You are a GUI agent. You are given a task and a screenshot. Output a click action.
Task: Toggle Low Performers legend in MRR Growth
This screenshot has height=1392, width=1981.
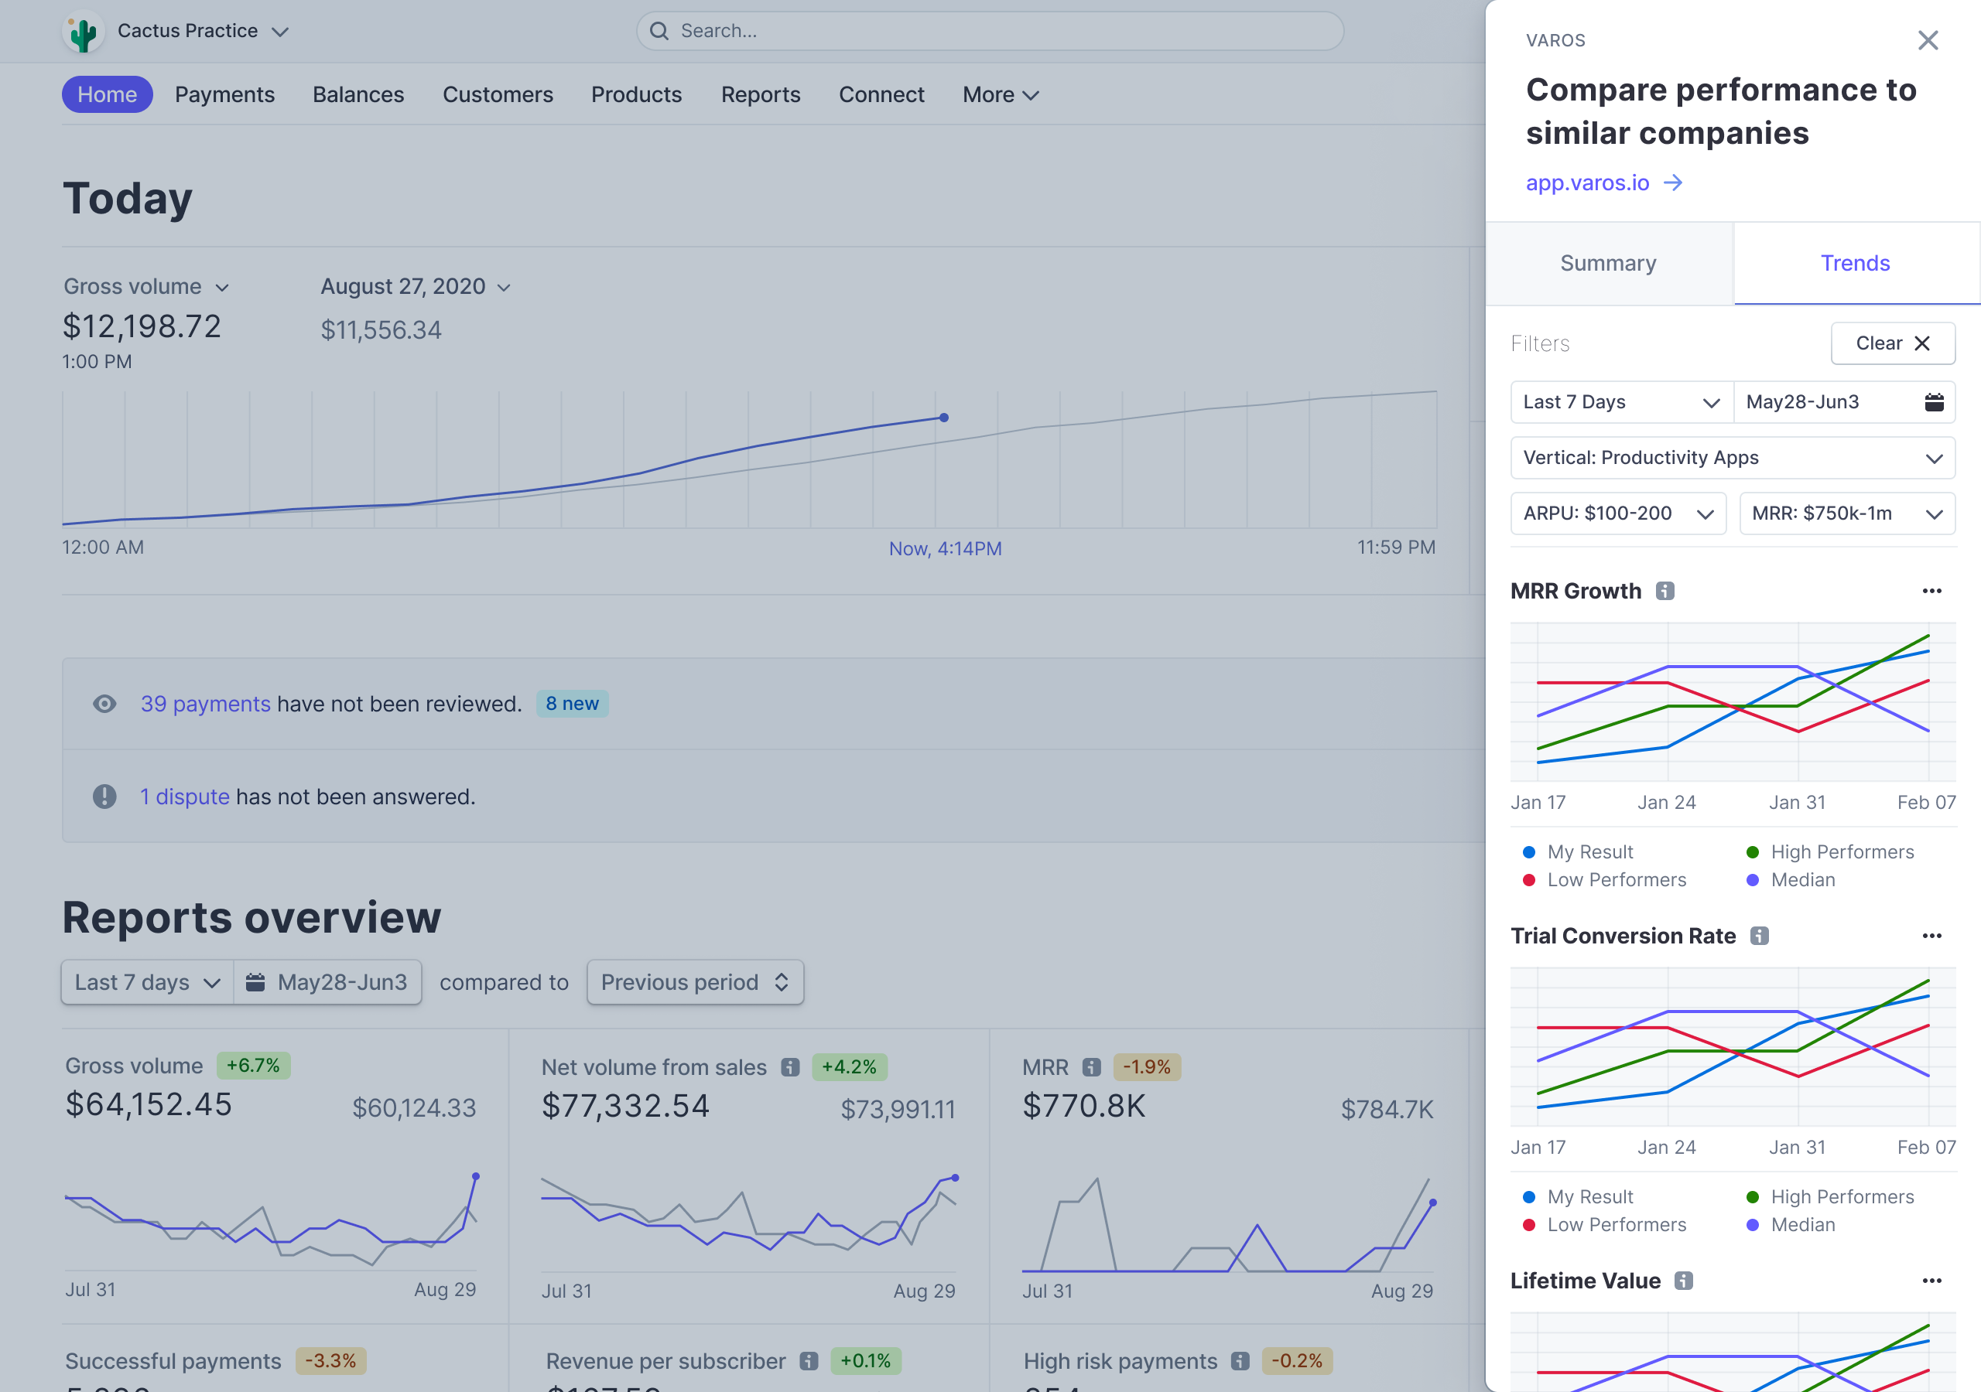click(1615, 880)
